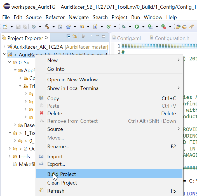Collapse the AurixRacer_SB_TC27D project
The image size is (197, 196).
tap(4, 54)
